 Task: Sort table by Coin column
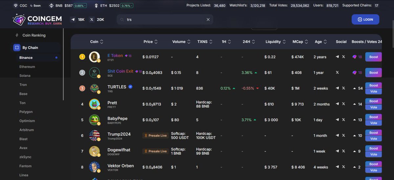click(x=97, y=42)
